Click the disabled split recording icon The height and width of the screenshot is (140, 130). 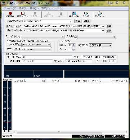pos(48,14)
